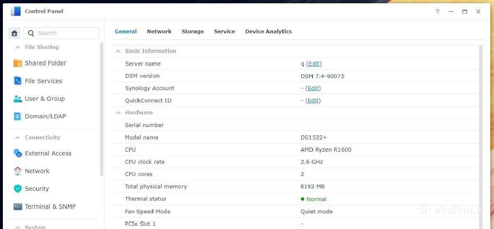The image size is (494, 229).
Task: Open User & Group label in sidebar
Action: 45,99
